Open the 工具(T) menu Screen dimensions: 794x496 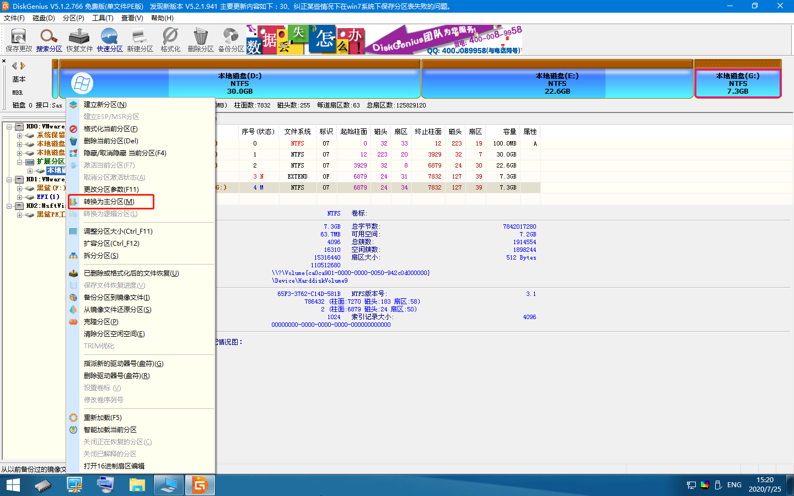click(x=103, y=18)
